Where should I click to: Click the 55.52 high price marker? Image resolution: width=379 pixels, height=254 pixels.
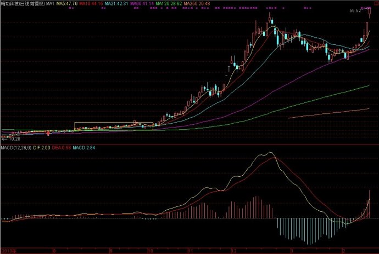[355, 10]
